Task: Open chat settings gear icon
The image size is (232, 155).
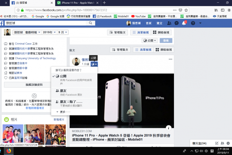Action: tap(228, 143)
